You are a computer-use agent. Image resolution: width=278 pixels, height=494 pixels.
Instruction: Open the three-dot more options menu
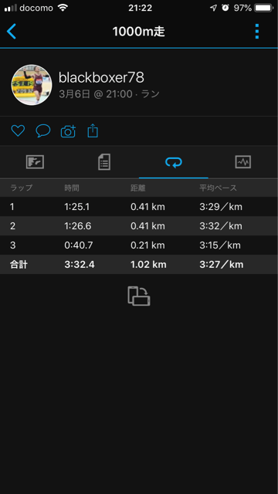257,32
